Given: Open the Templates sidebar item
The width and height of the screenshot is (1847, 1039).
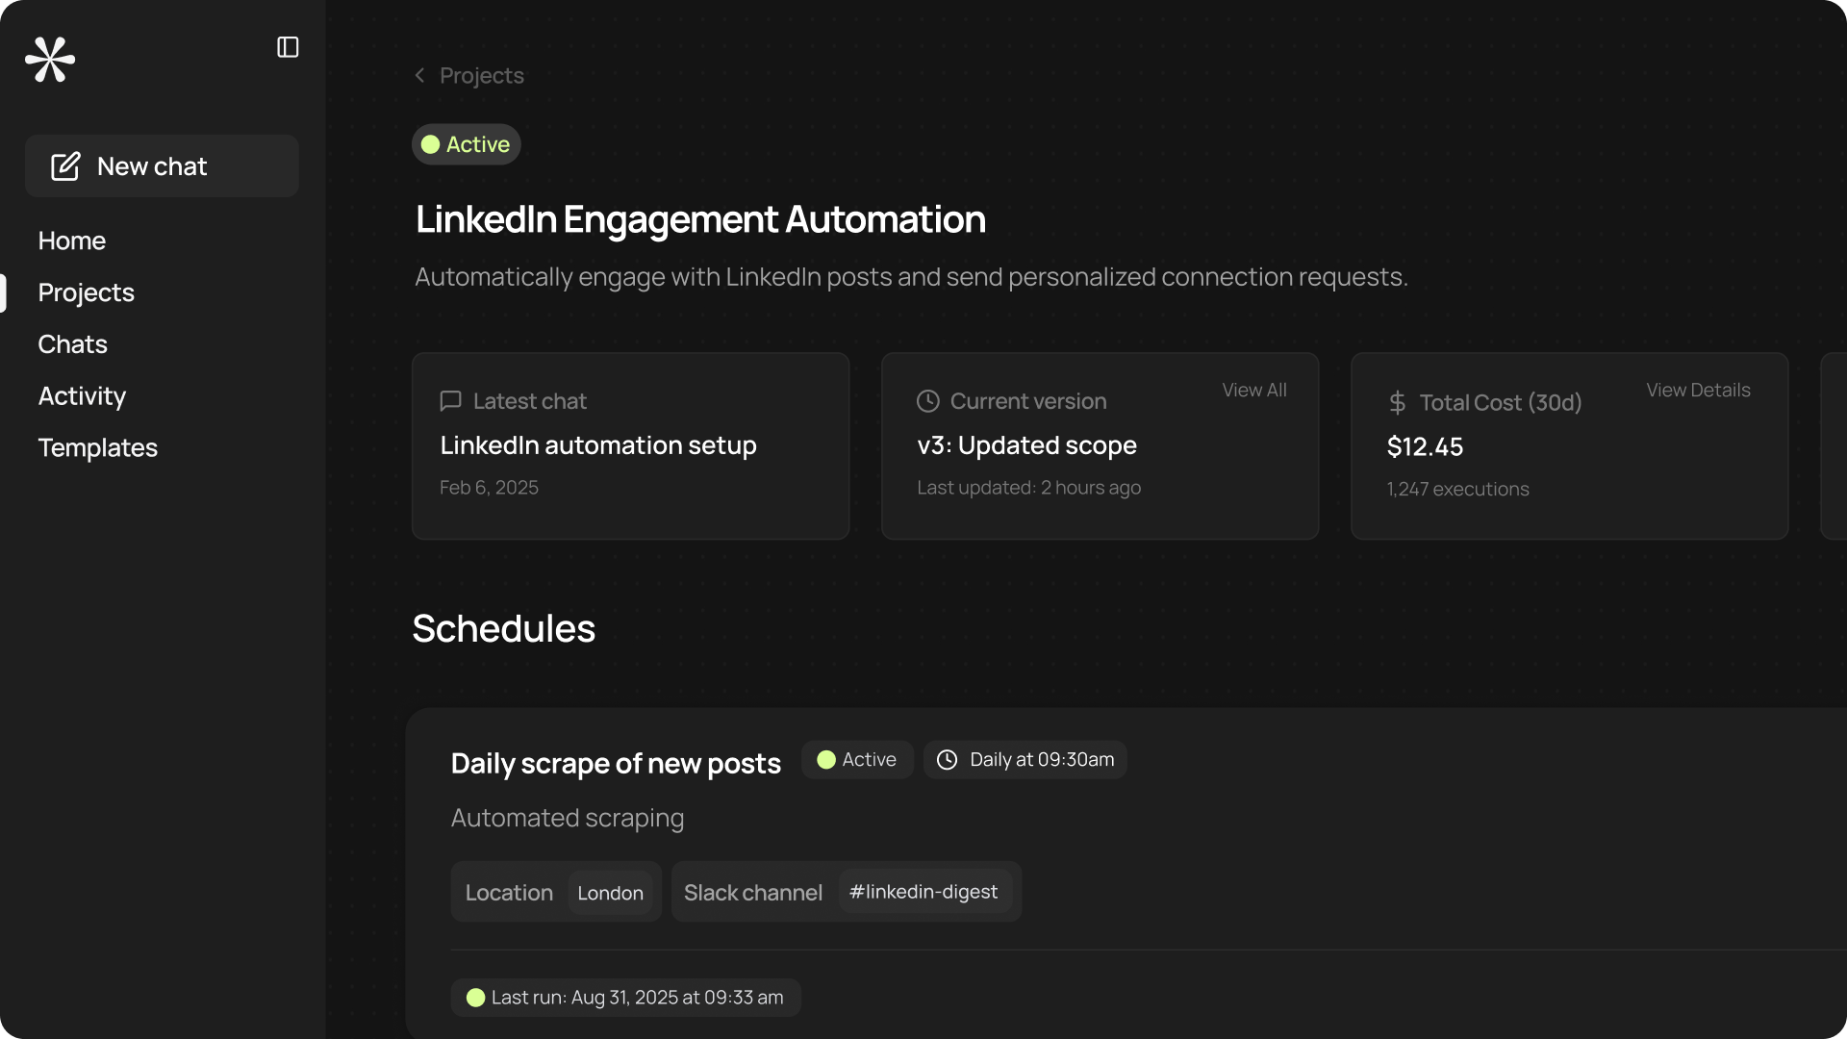Looking at the screenshot, I should click(x=97, y=447).
